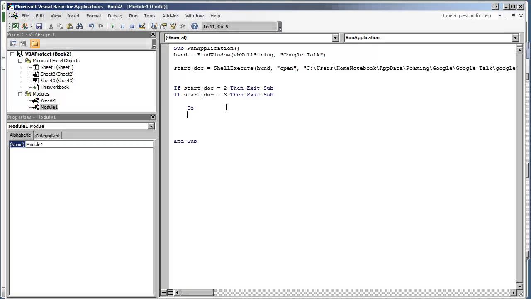This screenshot has height=299, width=531.
Task: Open the Tools menu
Action: 150,16
